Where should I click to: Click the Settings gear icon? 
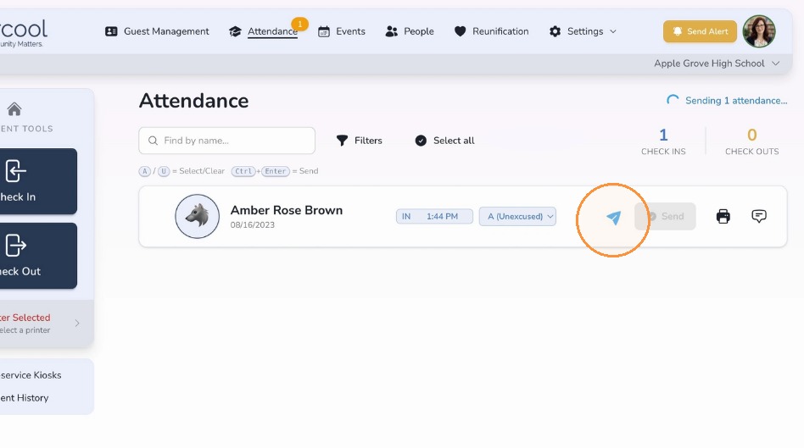(x=555, y=31)
